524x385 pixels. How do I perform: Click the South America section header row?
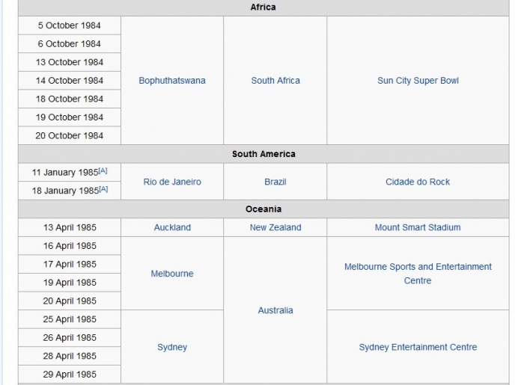[263, 154]
